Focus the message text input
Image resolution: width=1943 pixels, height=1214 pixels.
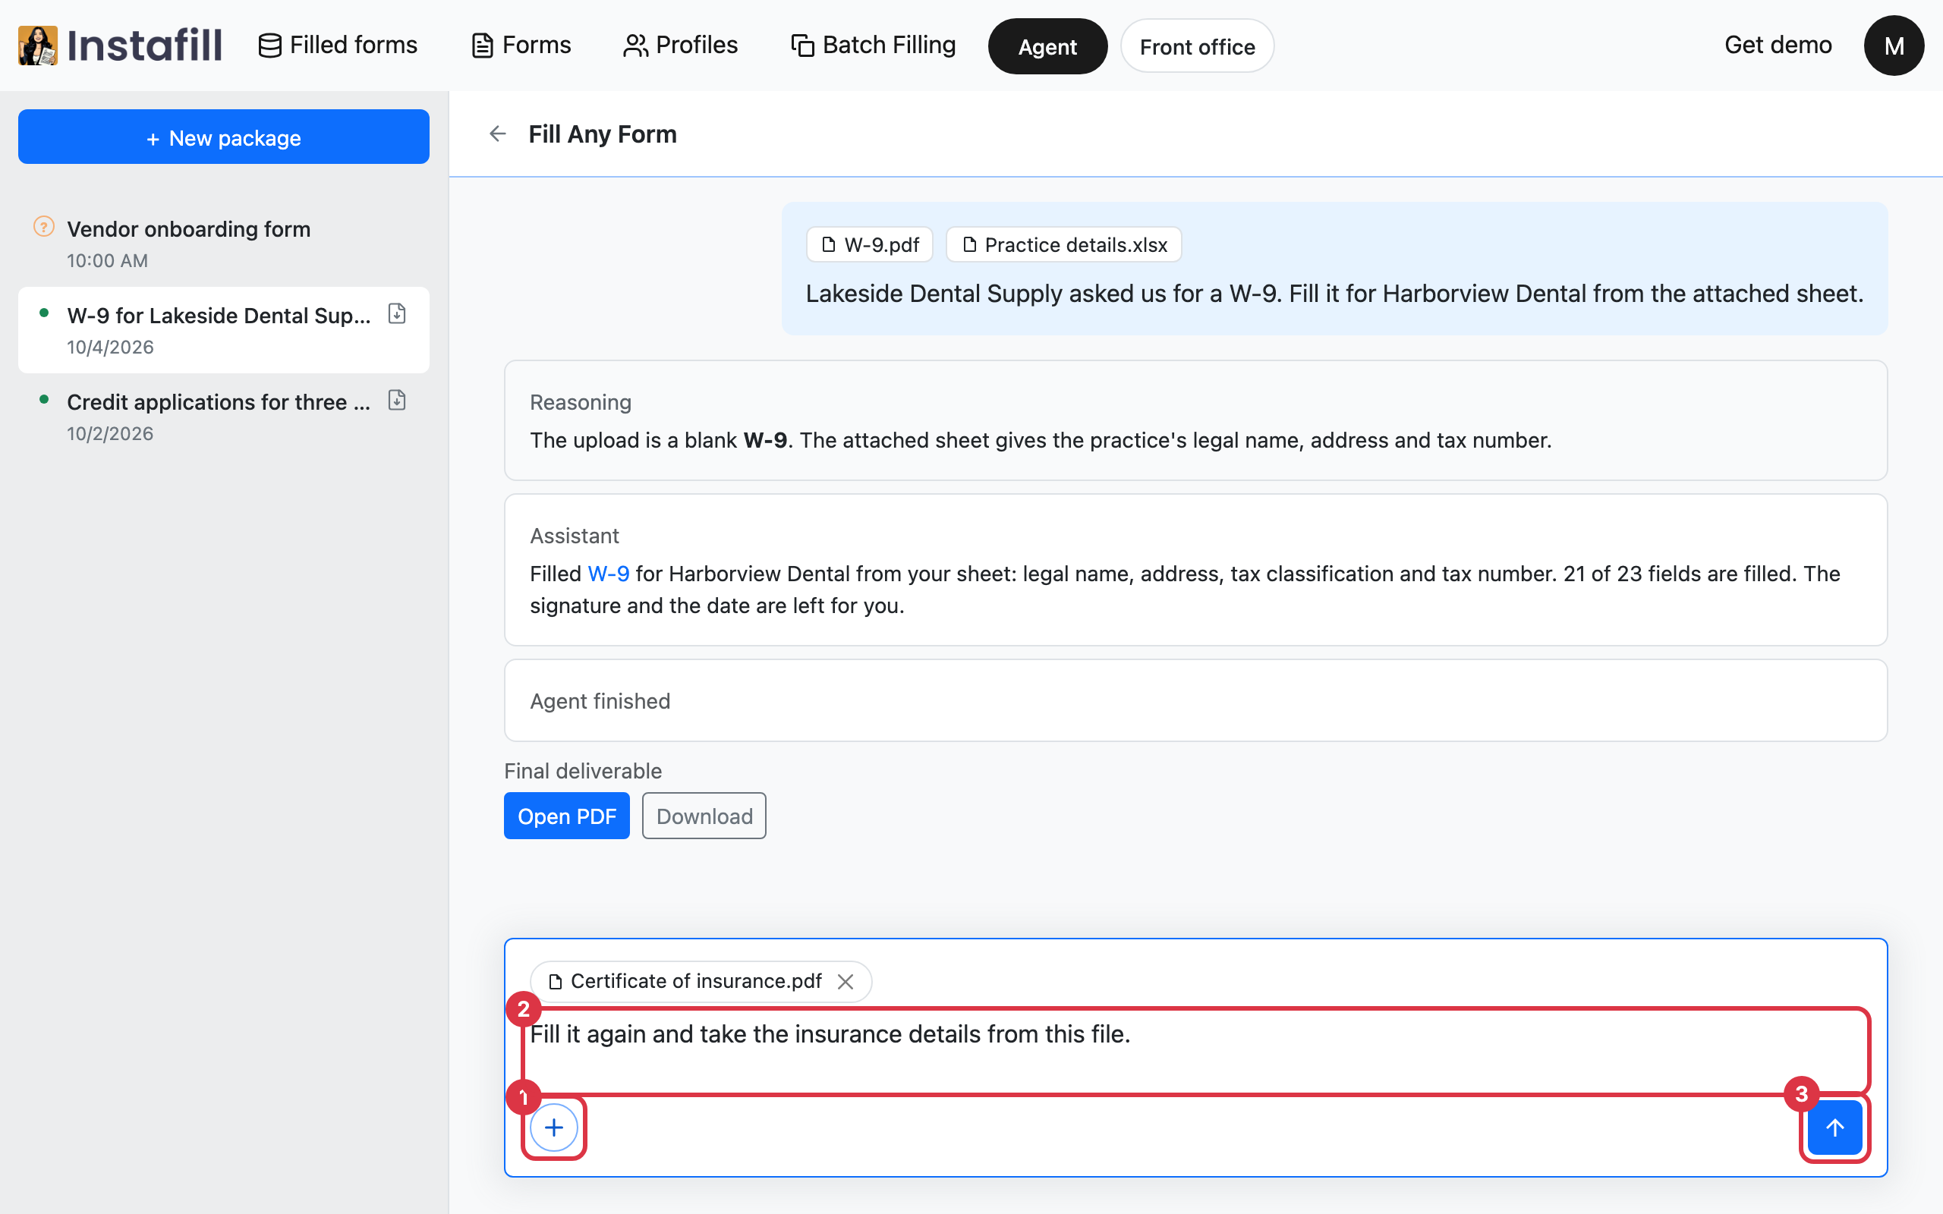click(1195, 1051)
